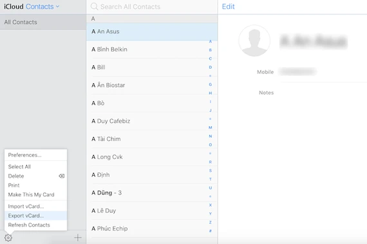Click the Mobile field label
The image size is (367, 244).
pyautogui.click(x=265, y=72)
